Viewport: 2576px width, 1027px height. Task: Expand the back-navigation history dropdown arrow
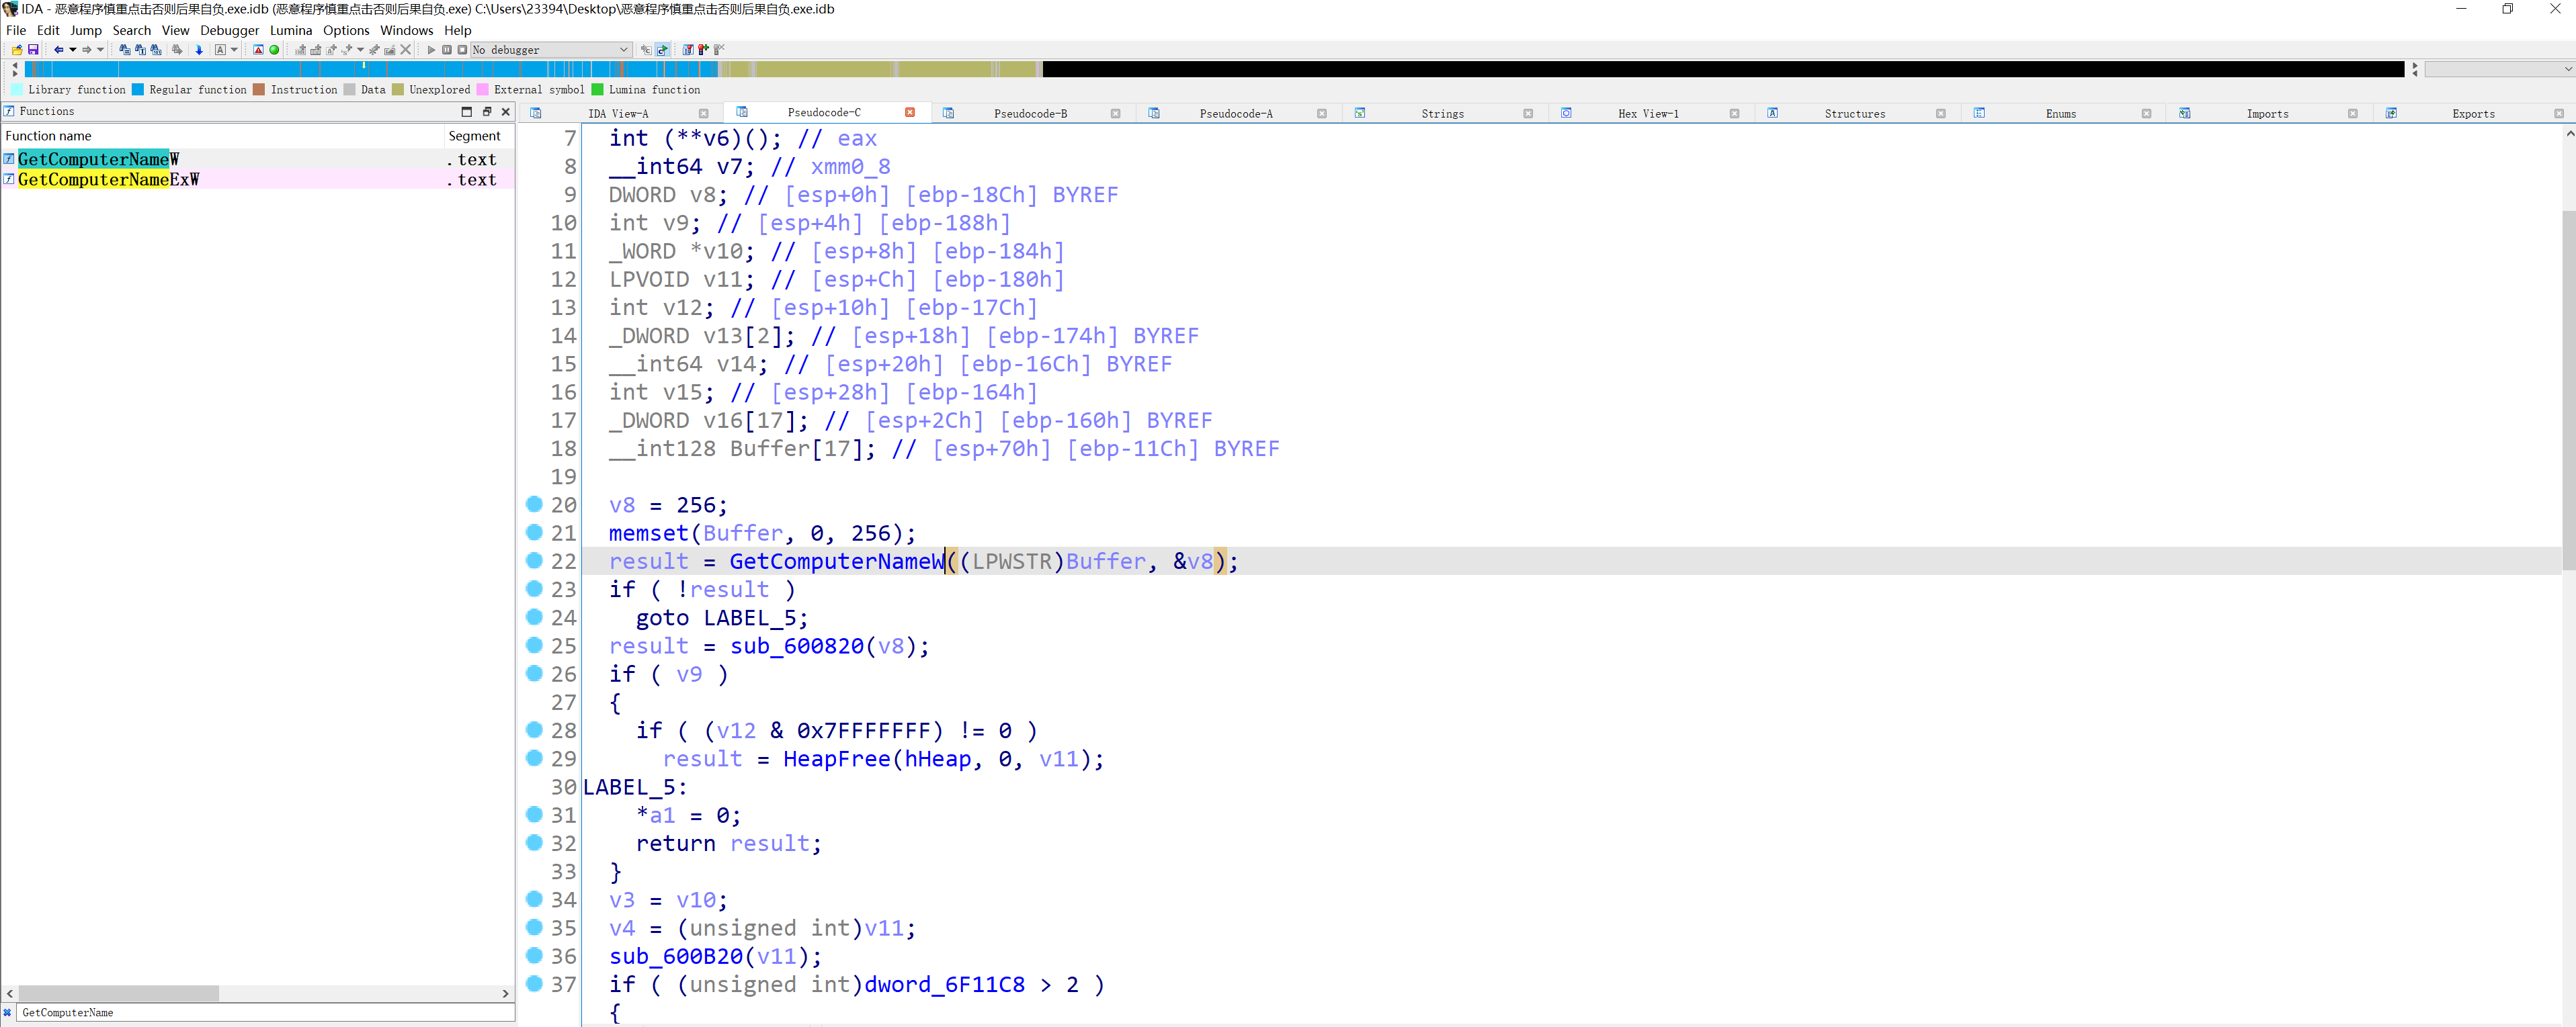[73, 50]
